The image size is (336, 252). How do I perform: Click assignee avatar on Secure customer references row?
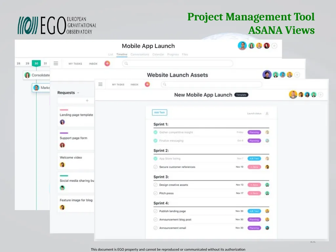tap(267, 167)
